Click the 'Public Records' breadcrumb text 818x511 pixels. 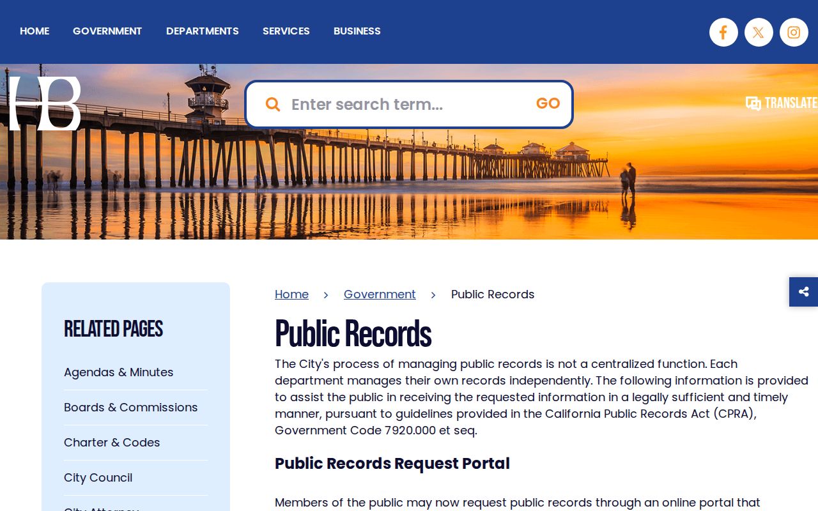coord(493,294)
